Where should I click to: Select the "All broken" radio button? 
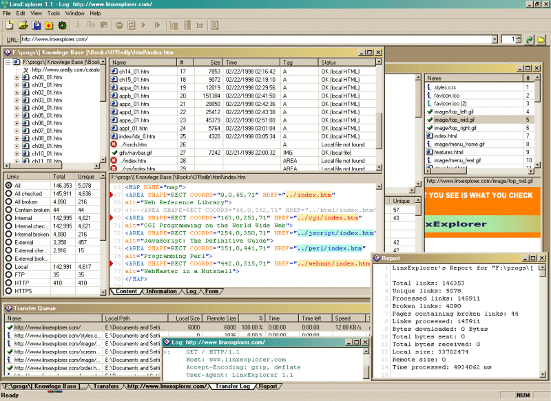tap(9, 202)
